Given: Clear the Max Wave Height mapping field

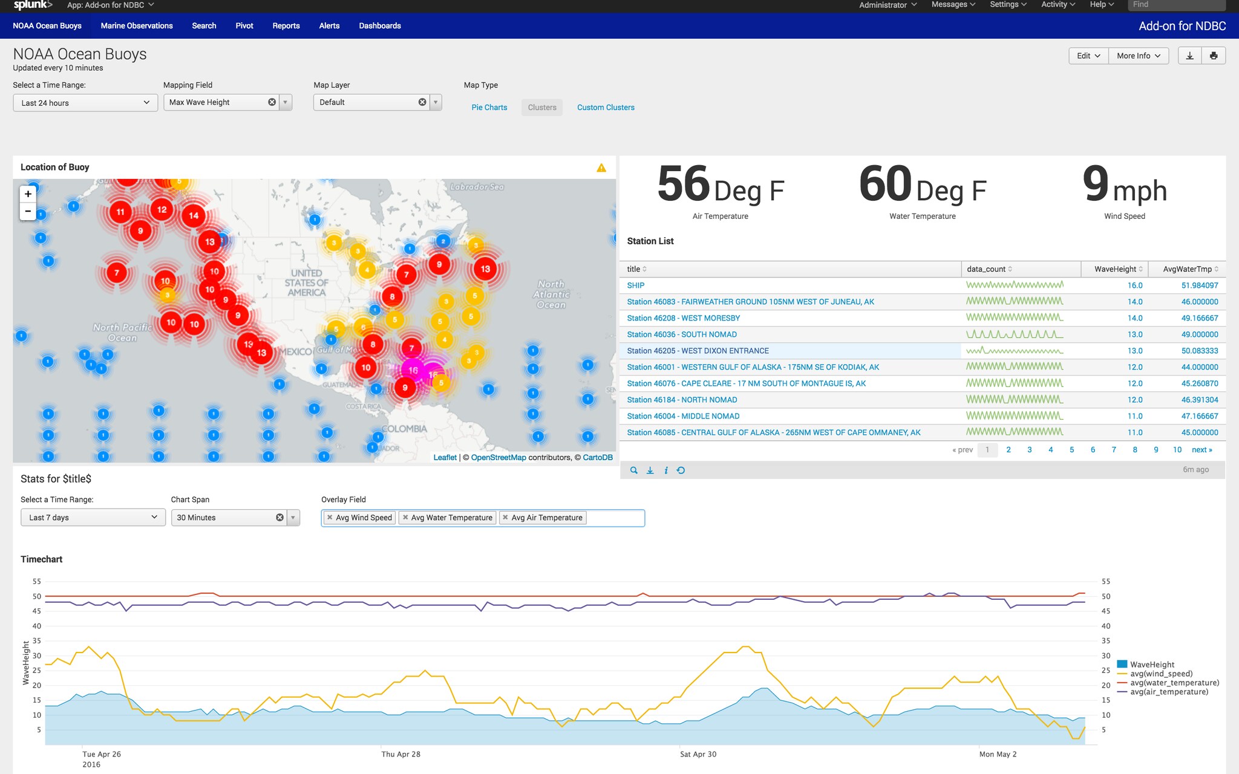Looking at the screenshot, I should coord(272,102).
